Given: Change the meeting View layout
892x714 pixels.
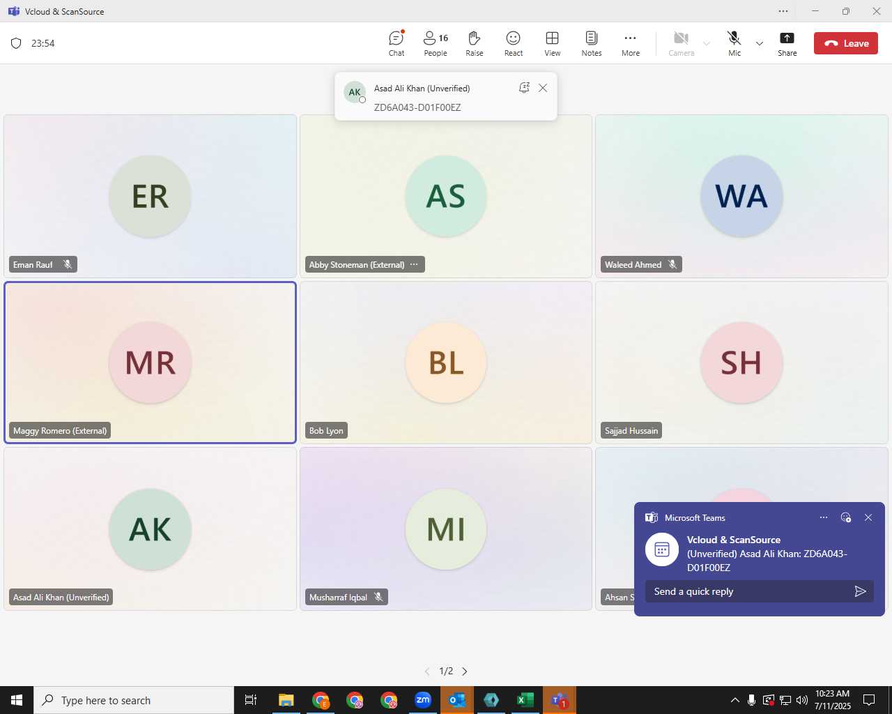Looking at the screenshot, I should tap(553, 43).
